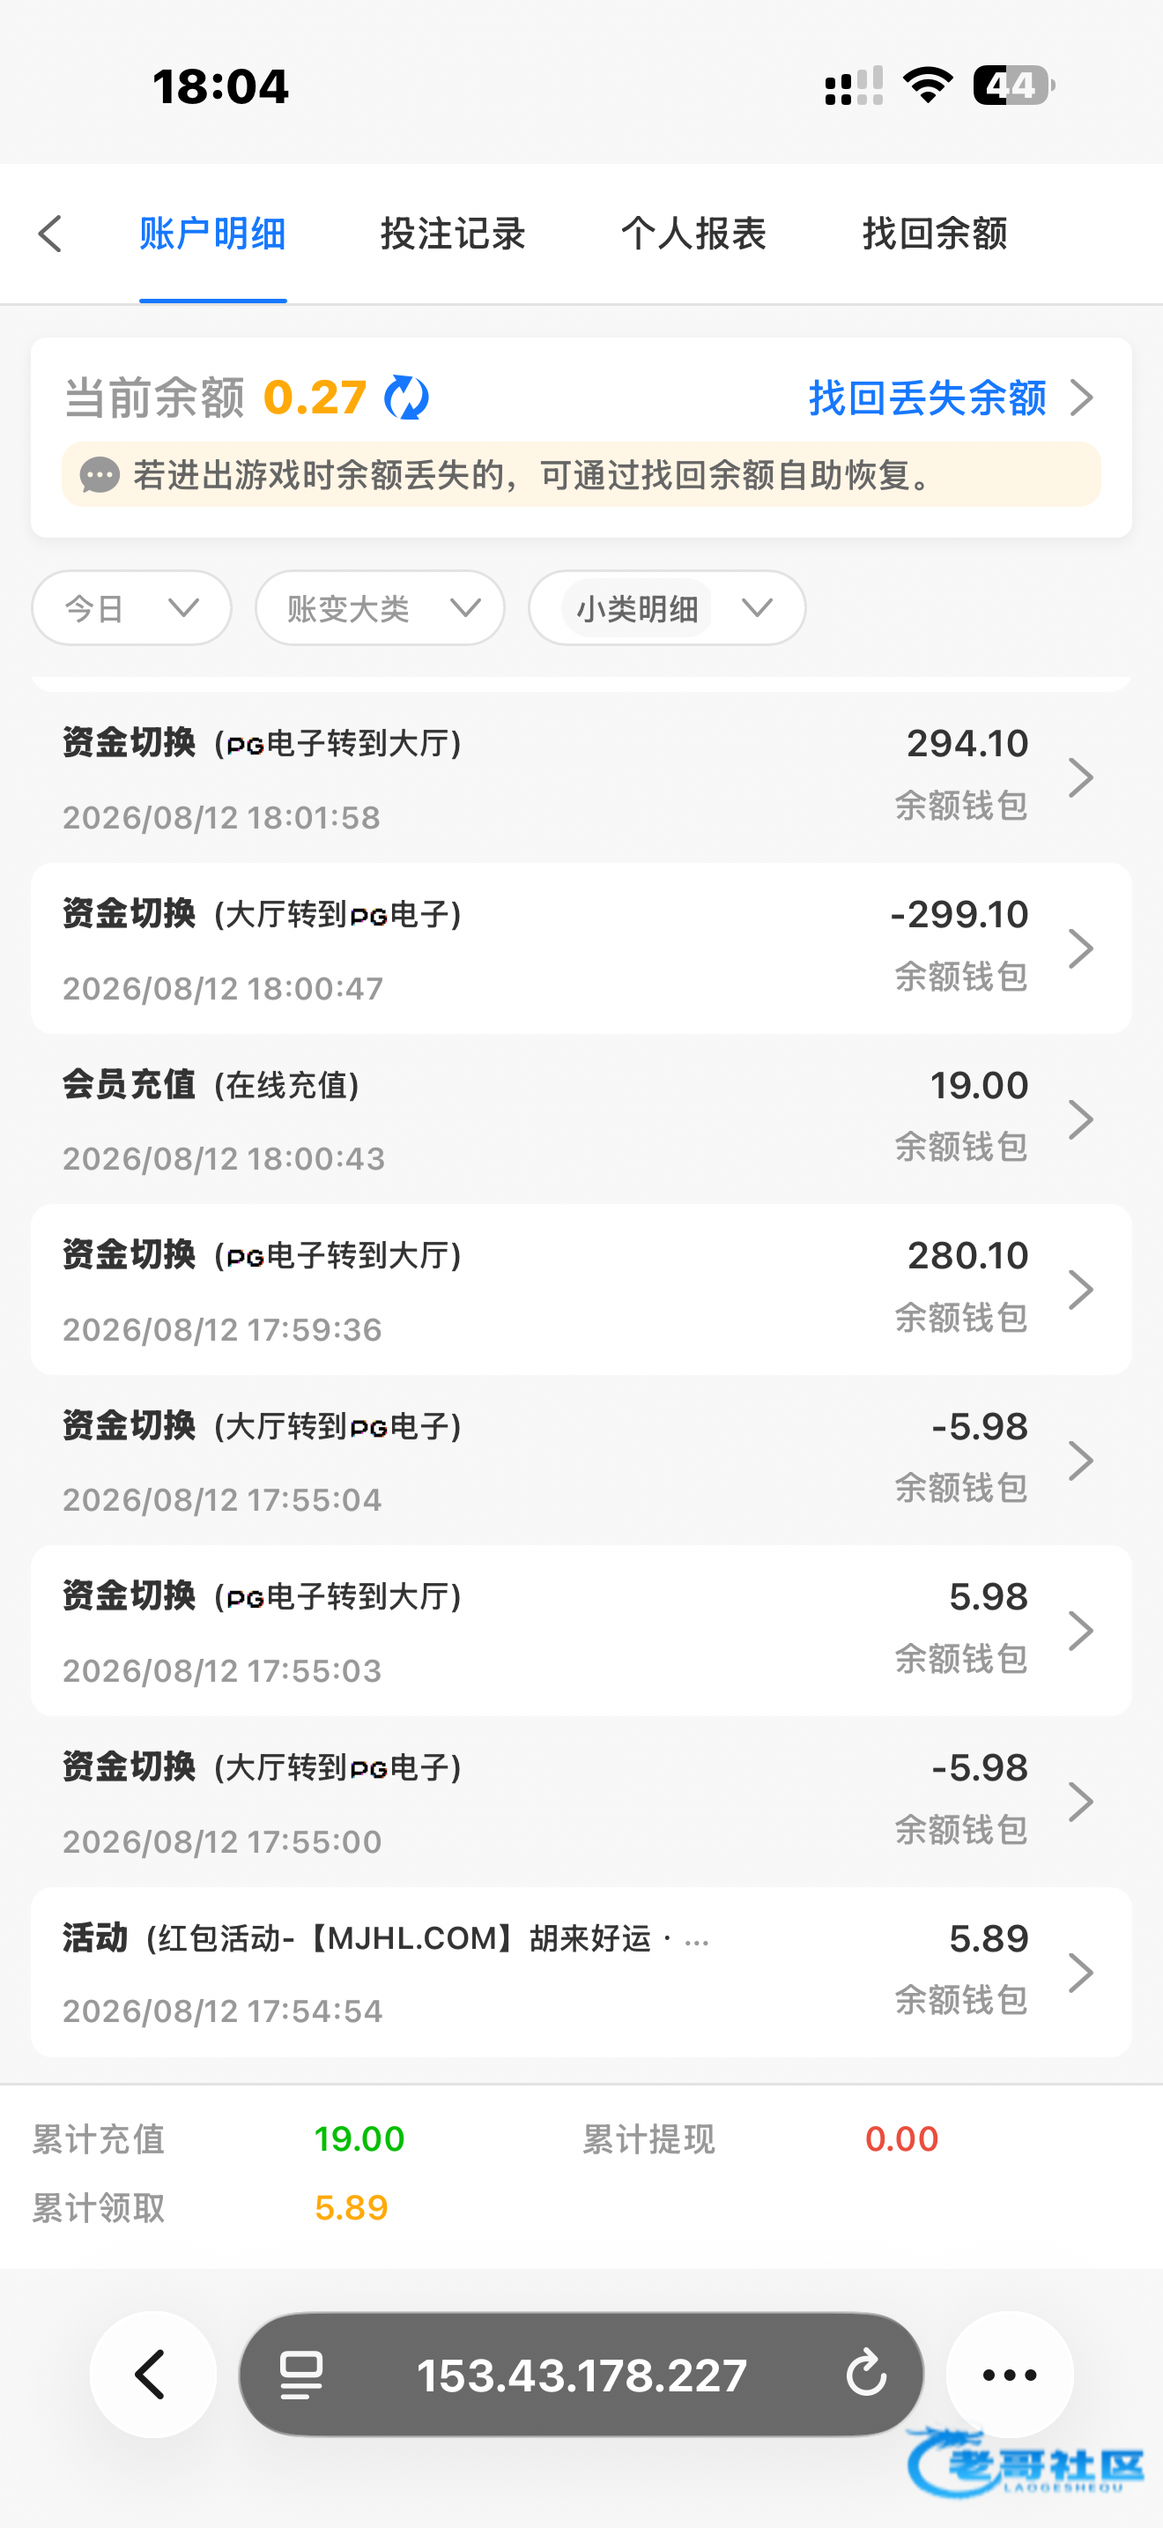Switch to the 投注记录 tab
1163x2528 pixels.
click(x=453, y=234)
